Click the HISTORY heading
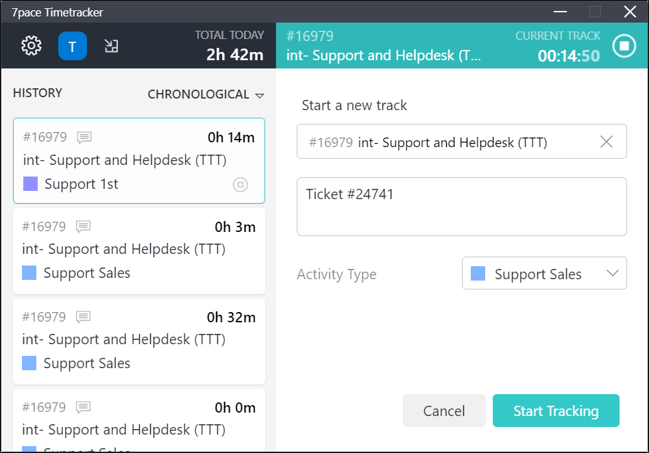 38,93
